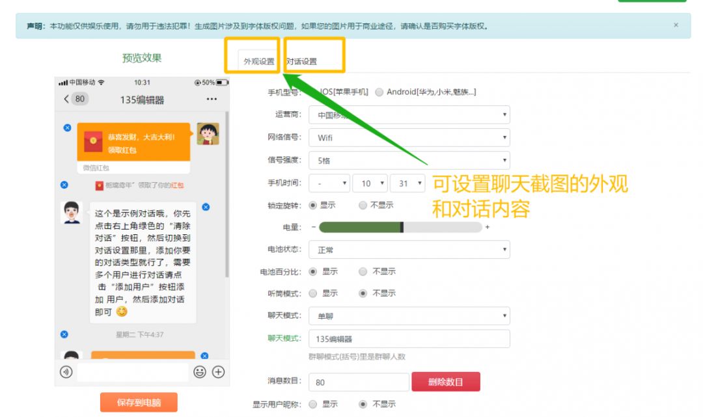703x417 pixels.
Task: Tap the back arrow in chat preview header
Action: coord(66,99)
